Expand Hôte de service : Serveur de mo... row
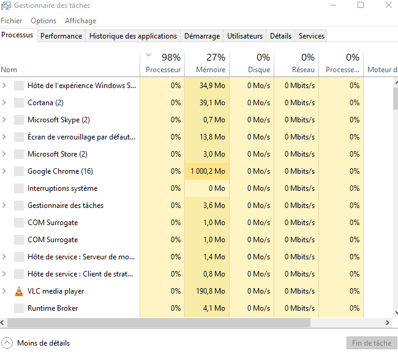This screenshot has height=356, width=398. click(4, 257)
